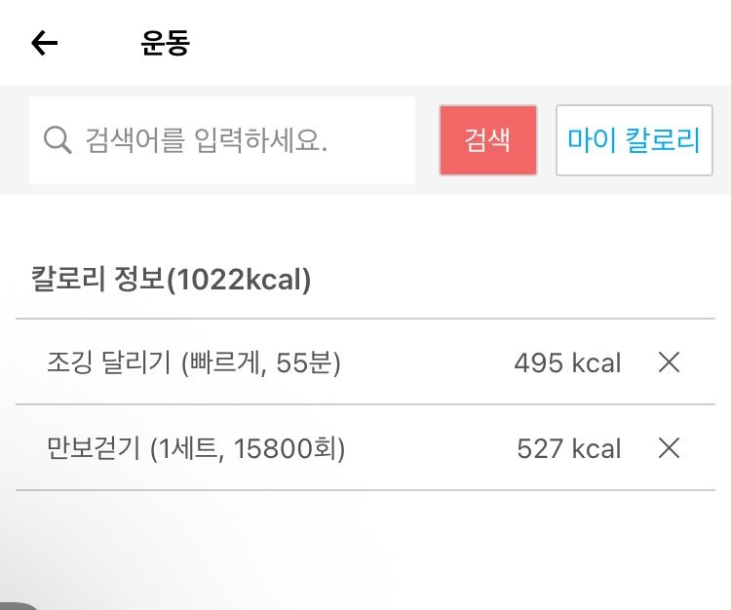This screenshot has height=610, width=731.
Task: Click the red 검색 button
Action: [488, 140]
